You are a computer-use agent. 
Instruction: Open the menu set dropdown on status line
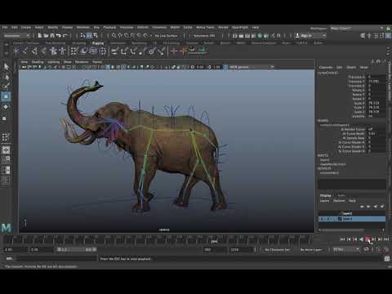coord(16,36)
